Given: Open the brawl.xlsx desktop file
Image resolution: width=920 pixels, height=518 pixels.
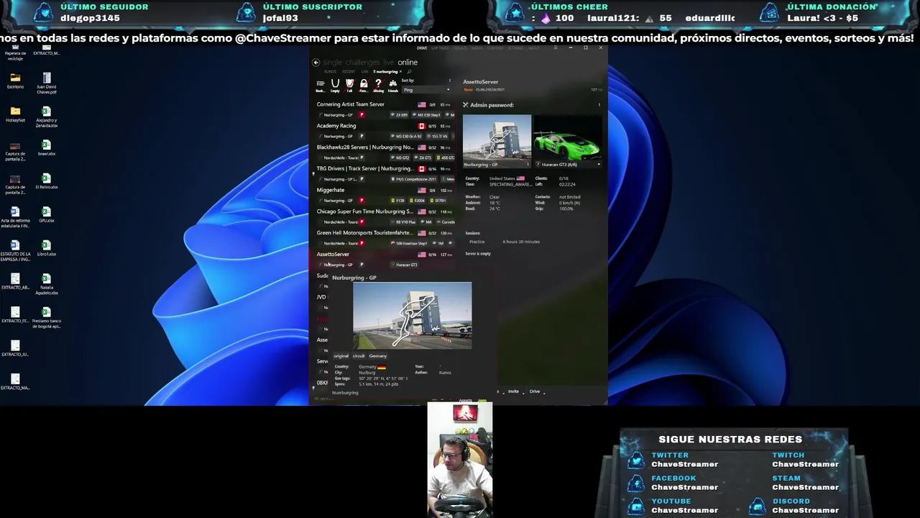Looking at the screenshot, I should click(47, 147).
